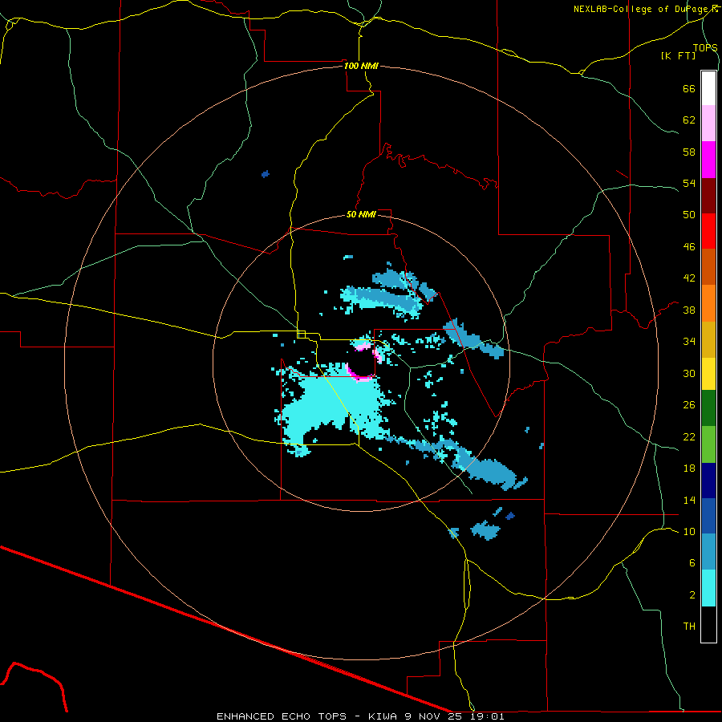The height and width of the screenshot is (722, 722).
Task: Click the light pink 62 kft swatch
Action: click(708, 124)
